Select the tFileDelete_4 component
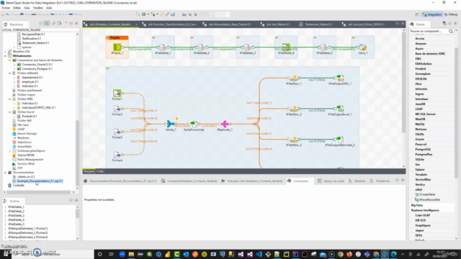Image resolution: width=461 pixels, height=259 pixels. [x=286, y=47]
